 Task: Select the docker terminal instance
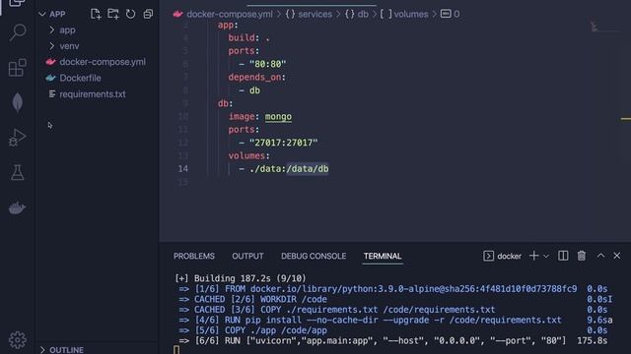(502, 256)
